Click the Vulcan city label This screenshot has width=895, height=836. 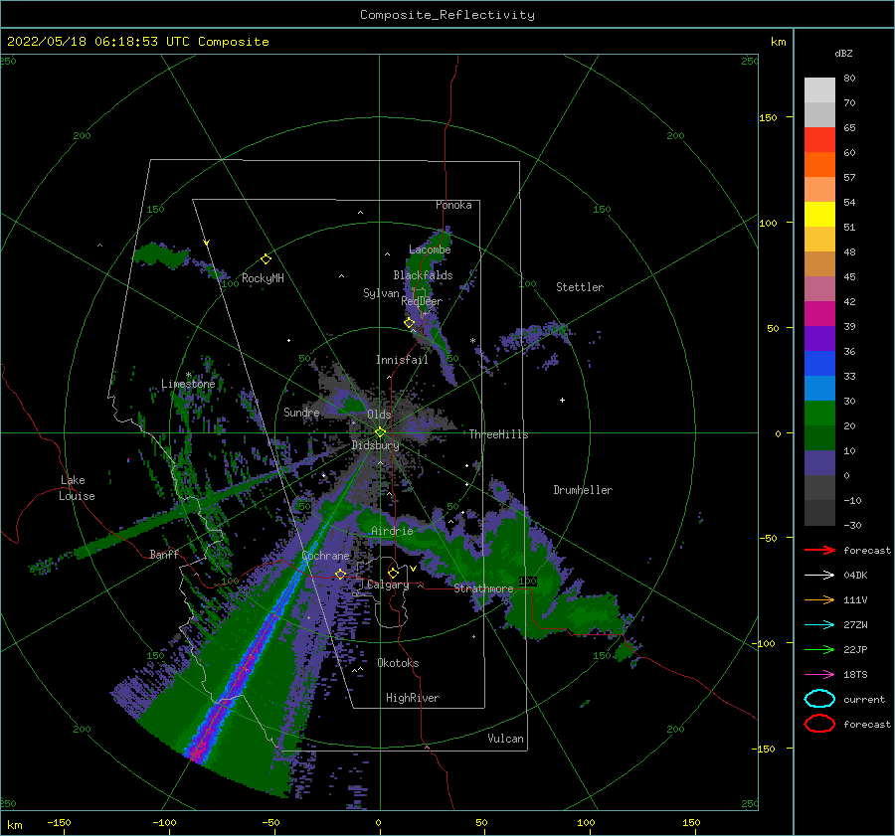tap(505, 739)
